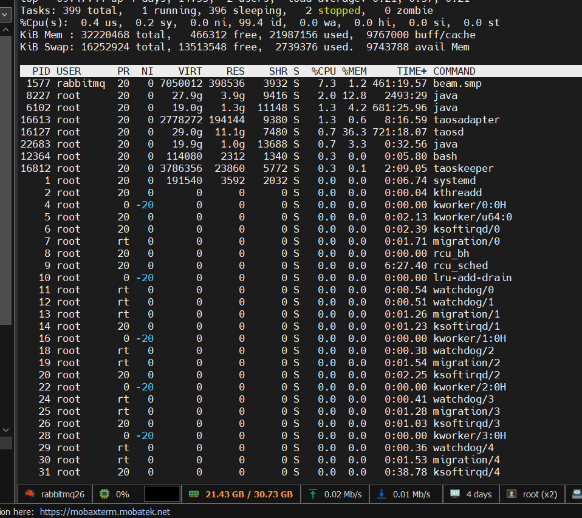
Task: Click the RAM memory module icon
Action: (x=194, y=494)
